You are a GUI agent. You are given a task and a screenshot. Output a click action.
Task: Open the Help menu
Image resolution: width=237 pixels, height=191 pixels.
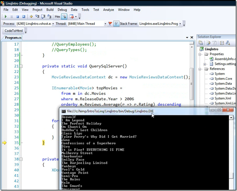[x=137, y=10]
